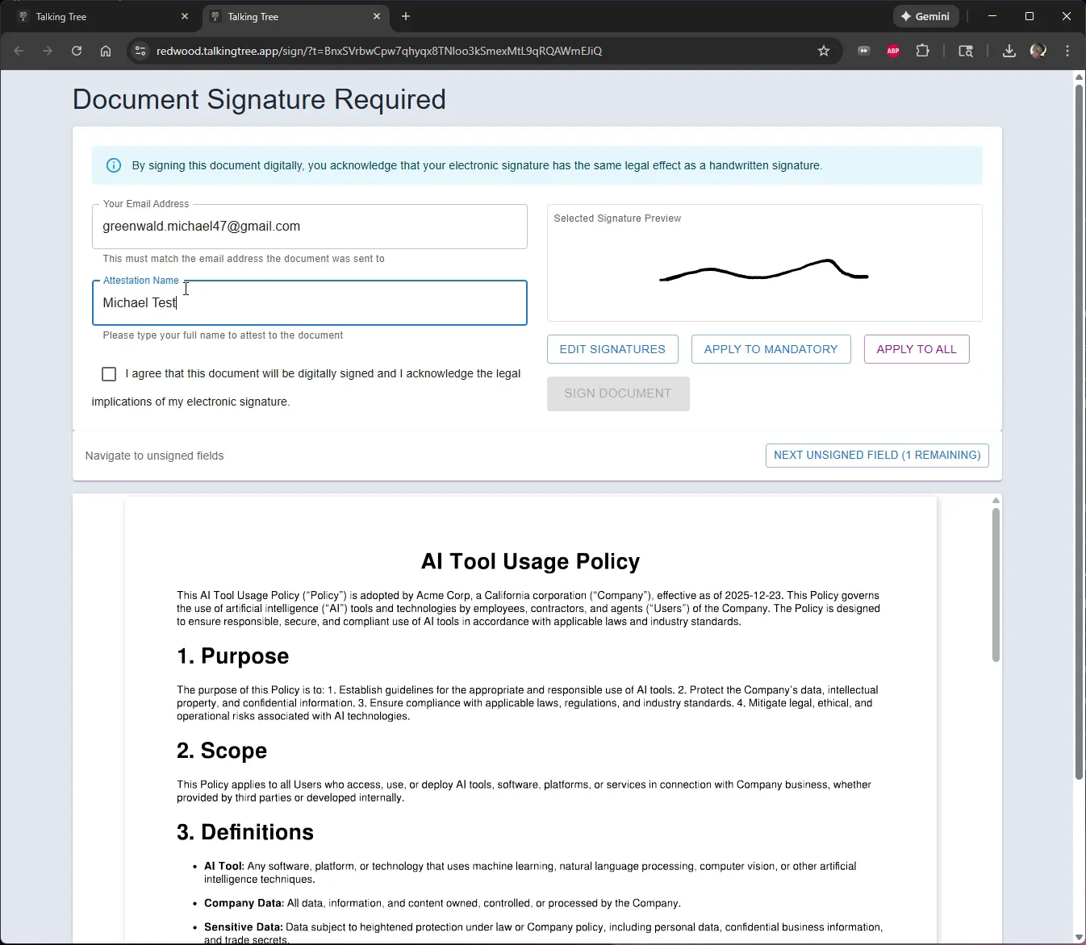Viewport: 1086px width, 945px height.
Task: Select the second Talking Tree tab
Action: (295, 16)
